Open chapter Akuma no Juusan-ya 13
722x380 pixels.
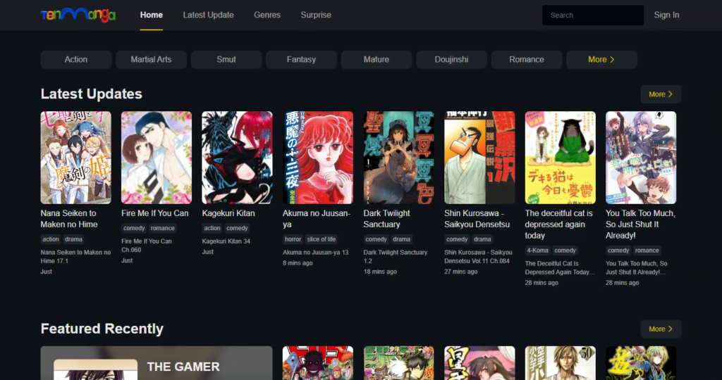pos(315,252)
